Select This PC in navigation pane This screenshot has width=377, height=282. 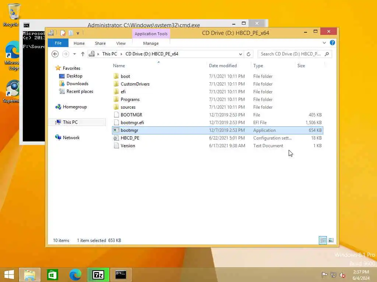point(70,122)
